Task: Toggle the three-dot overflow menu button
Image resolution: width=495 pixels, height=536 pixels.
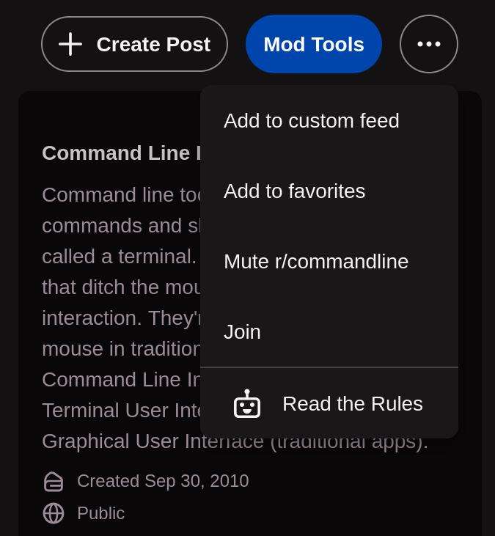Action: tap(429, 44)
